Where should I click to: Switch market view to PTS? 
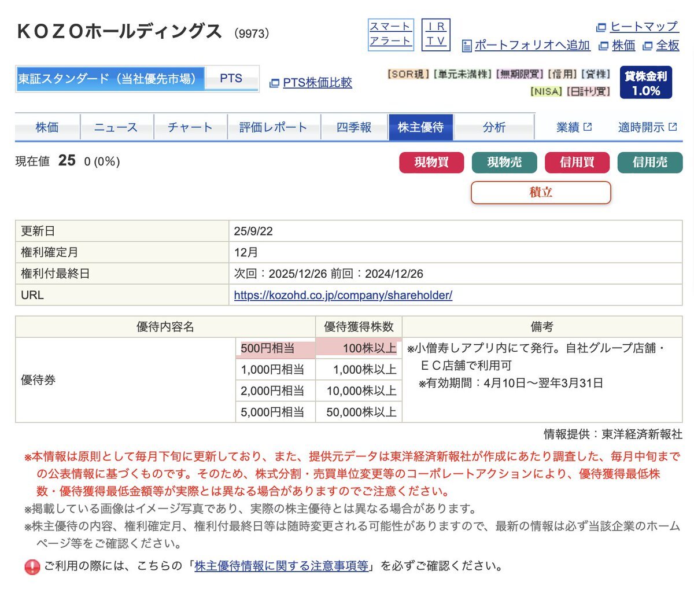click(231, 78)
